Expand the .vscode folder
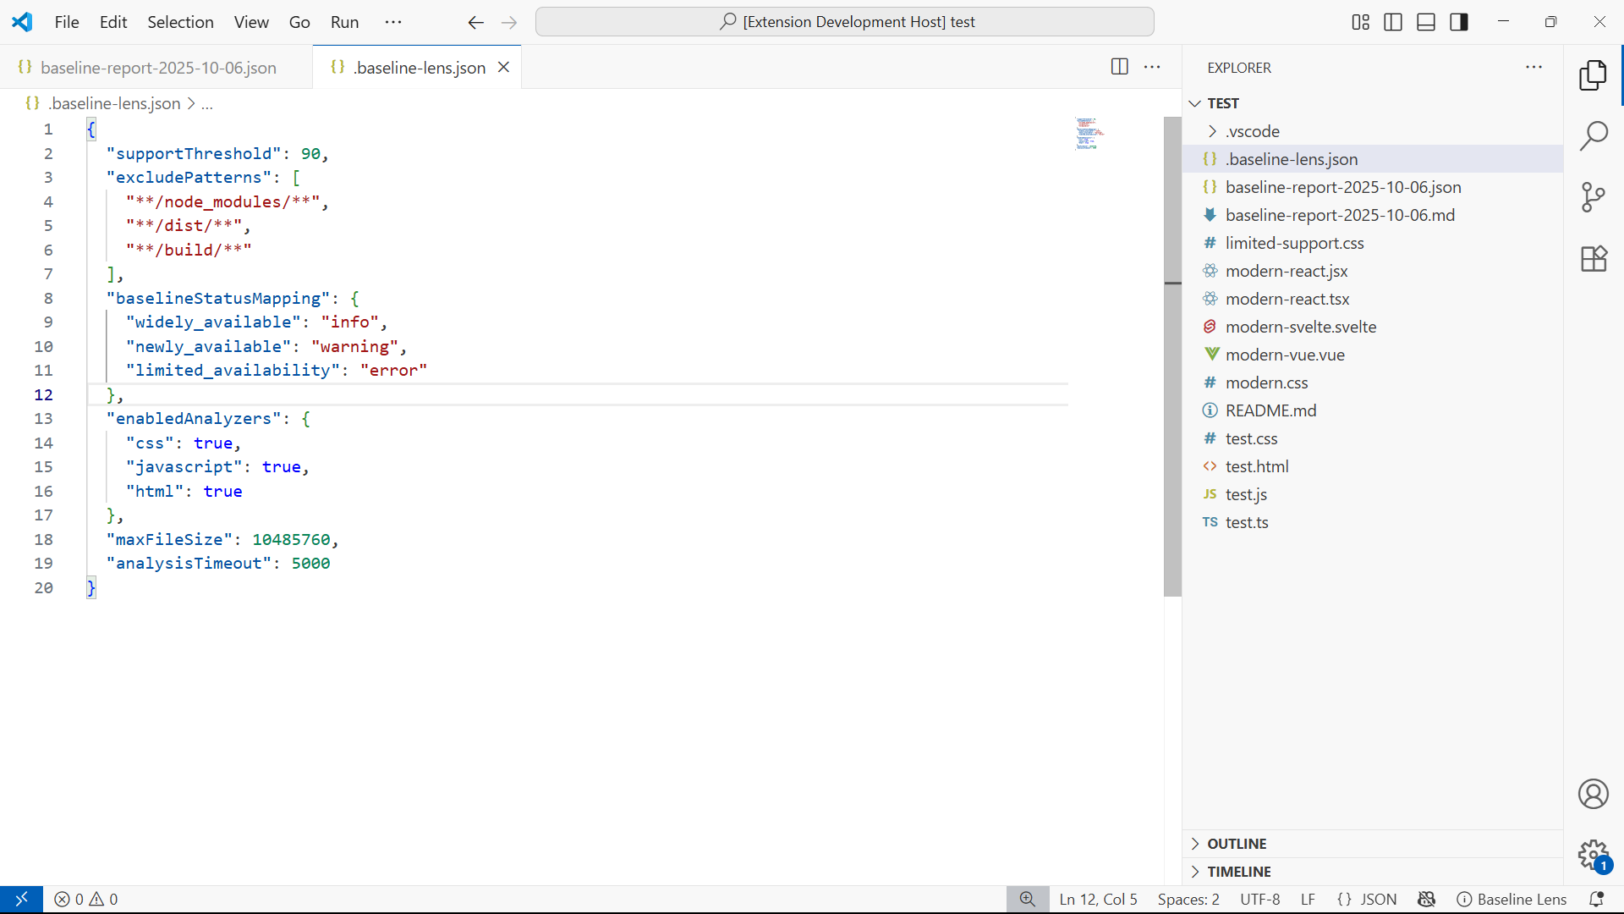This screenshot has height=914, width=1624. coord(1252,131)
